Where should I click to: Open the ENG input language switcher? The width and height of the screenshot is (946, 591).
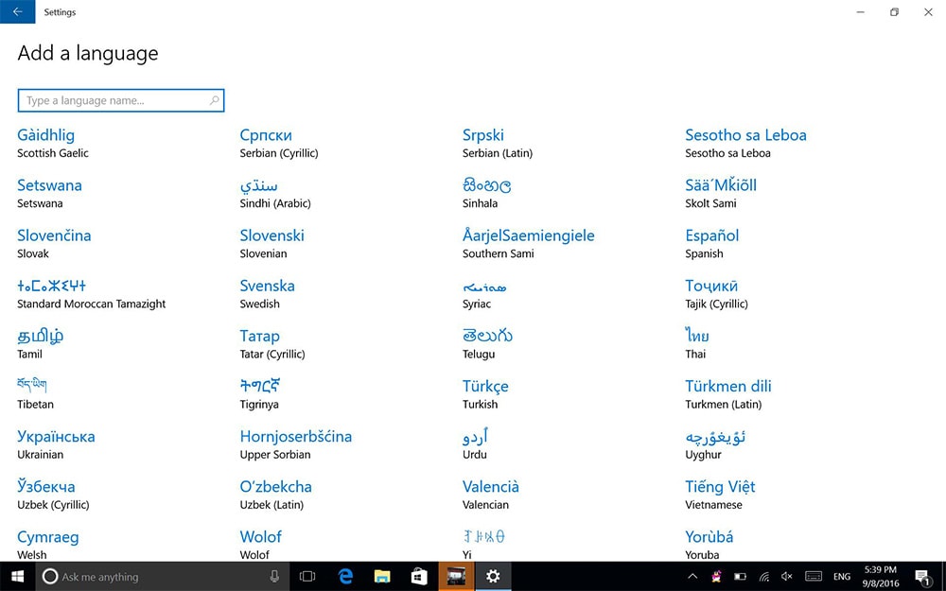point(841,576)
